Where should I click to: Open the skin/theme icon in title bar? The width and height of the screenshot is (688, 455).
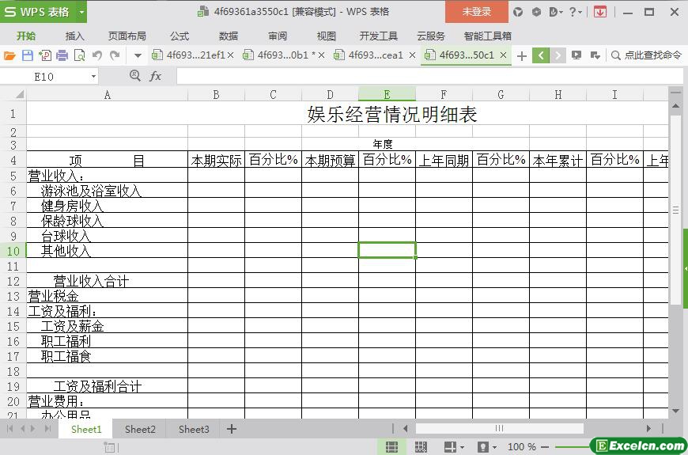tap(518, 12)
